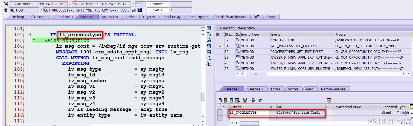The image size is (413, 126).
Task: Click the Technical Type column header
Action: (395, 107)
